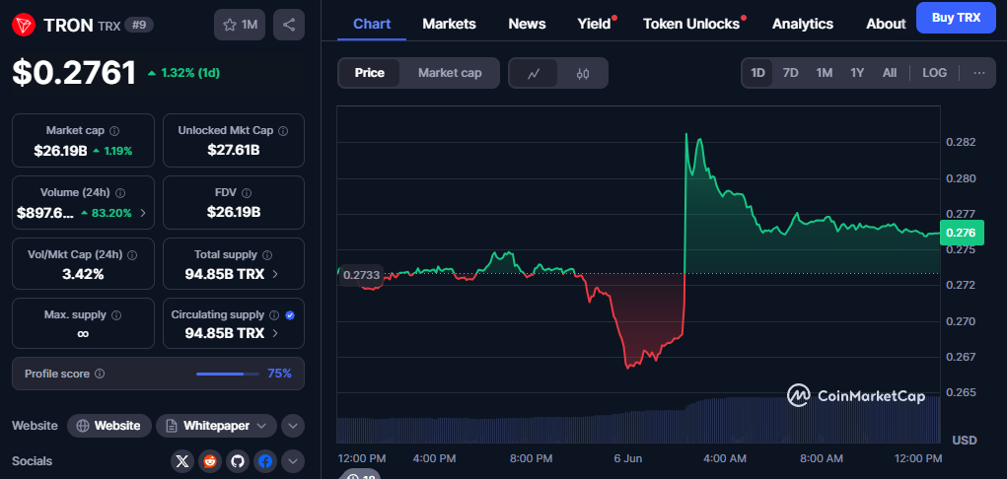Add TRX to watchlist via the star button

tap(240, 25)
